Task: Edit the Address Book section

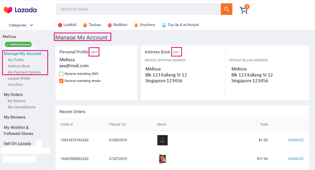Action: point(176,52)
